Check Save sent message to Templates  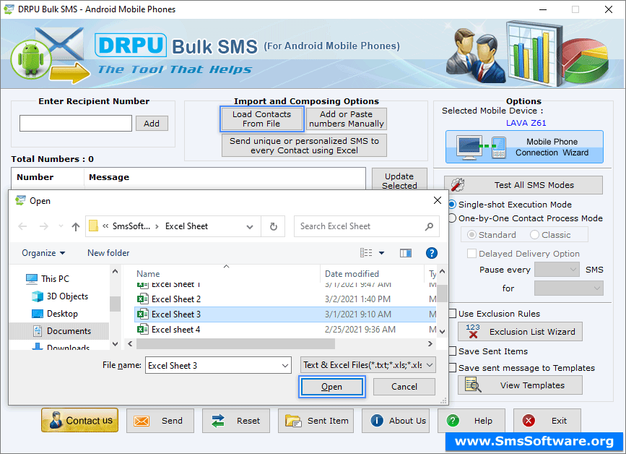[452, 367]
